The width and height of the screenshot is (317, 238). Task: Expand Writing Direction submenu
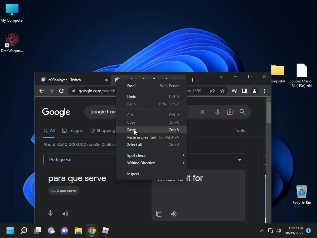click(151, 163)
